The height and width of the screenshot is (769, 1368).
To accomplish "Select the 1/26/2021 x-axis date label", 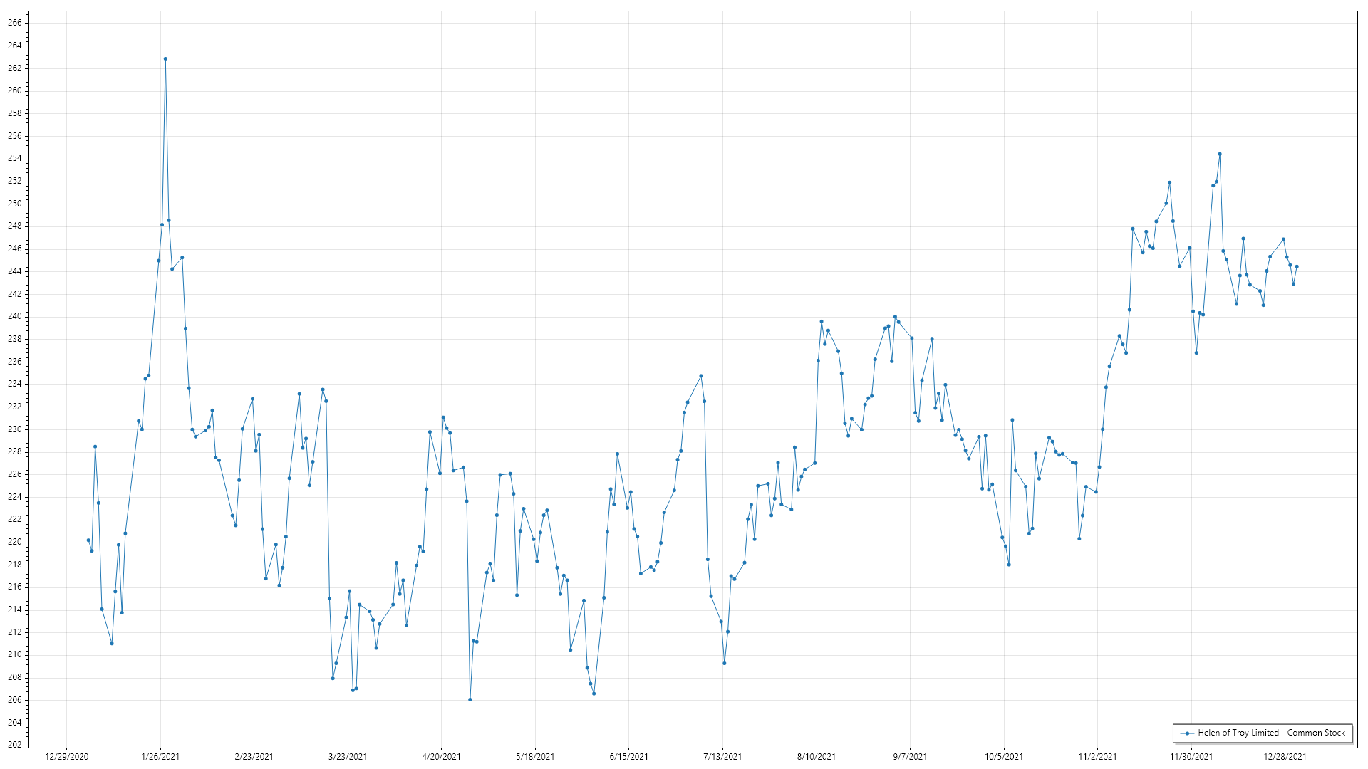I will 160,757.
